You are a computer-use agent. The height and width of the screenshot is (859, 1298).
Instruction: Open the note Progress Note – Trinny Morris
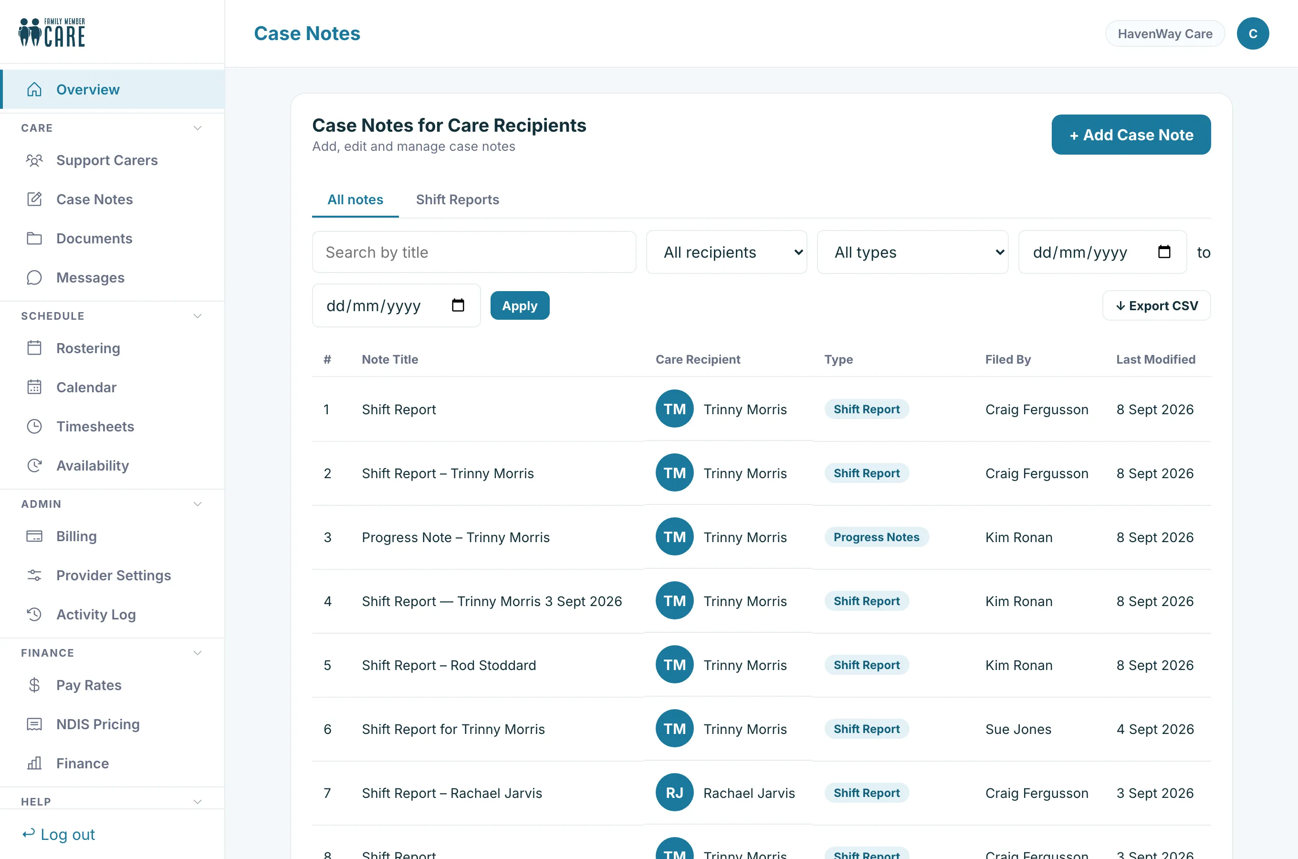tap(456, 537)
